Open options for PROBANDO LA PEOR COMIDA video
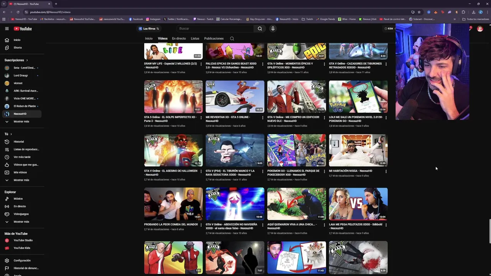The width and height of the screenshot is (491, 276). point(201,225)
